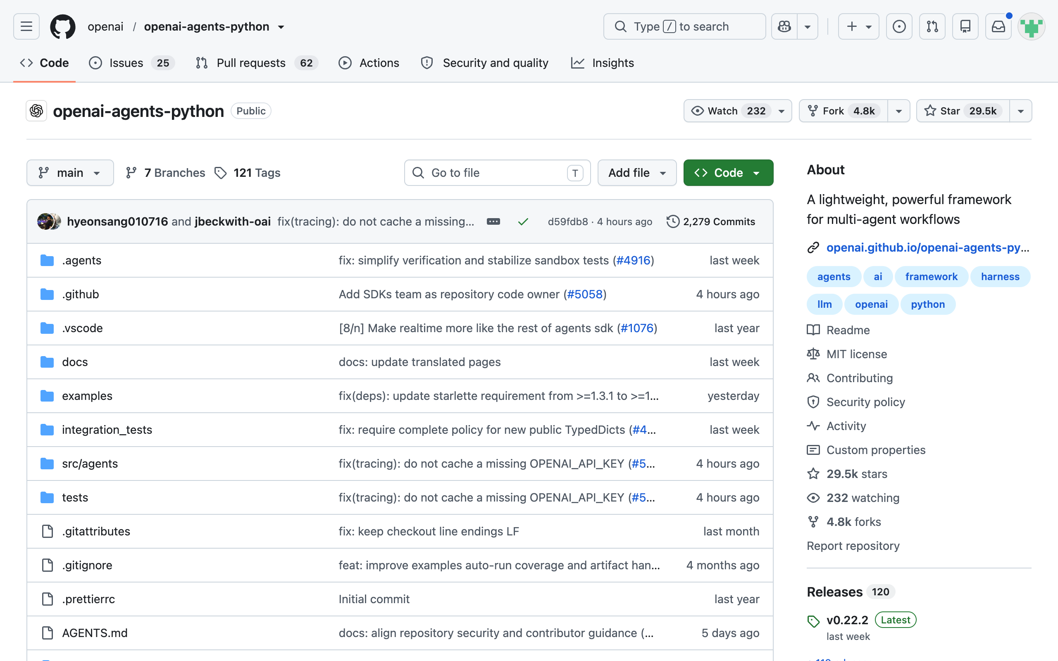Expand the Fork options dropdown arrow

(899, 111)
